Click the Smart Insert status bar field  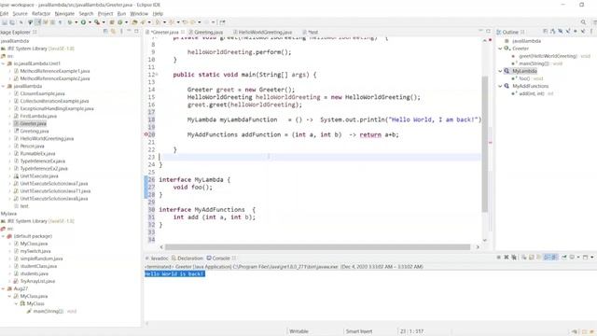pyautogui.click(x=358, y=331)
